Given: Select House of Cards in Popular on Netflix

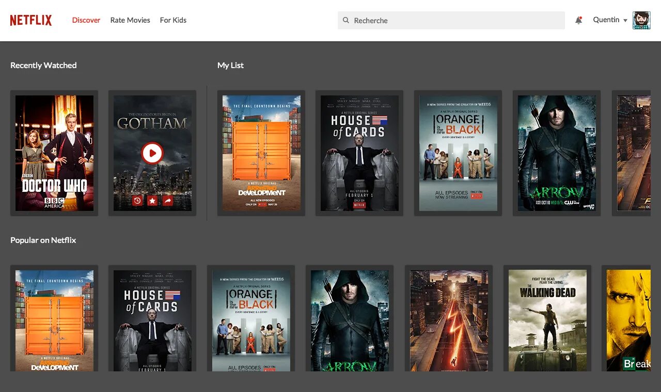Looking at the screenshot, I should tap(152, 318).
